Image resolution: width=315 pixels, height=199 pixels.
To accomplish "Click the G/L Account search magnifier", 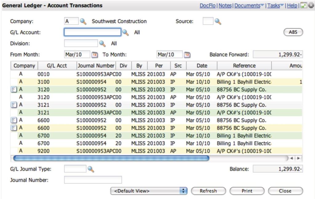I will click(x=126, y=32).
